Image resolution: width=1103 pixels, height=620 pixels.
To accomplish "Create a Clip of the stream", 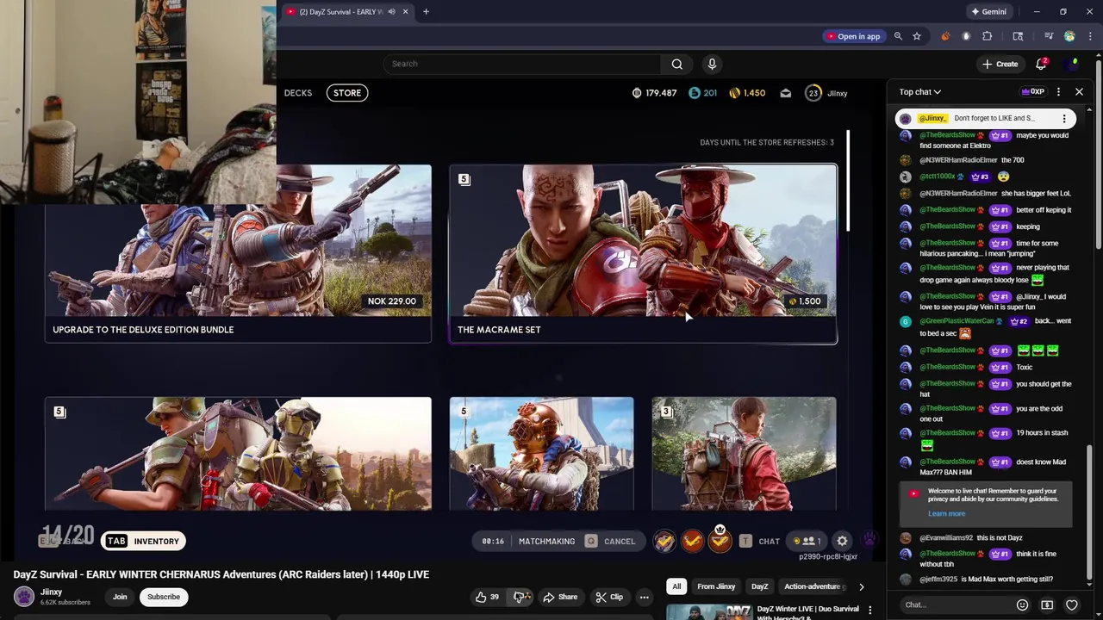I will 609,597.
